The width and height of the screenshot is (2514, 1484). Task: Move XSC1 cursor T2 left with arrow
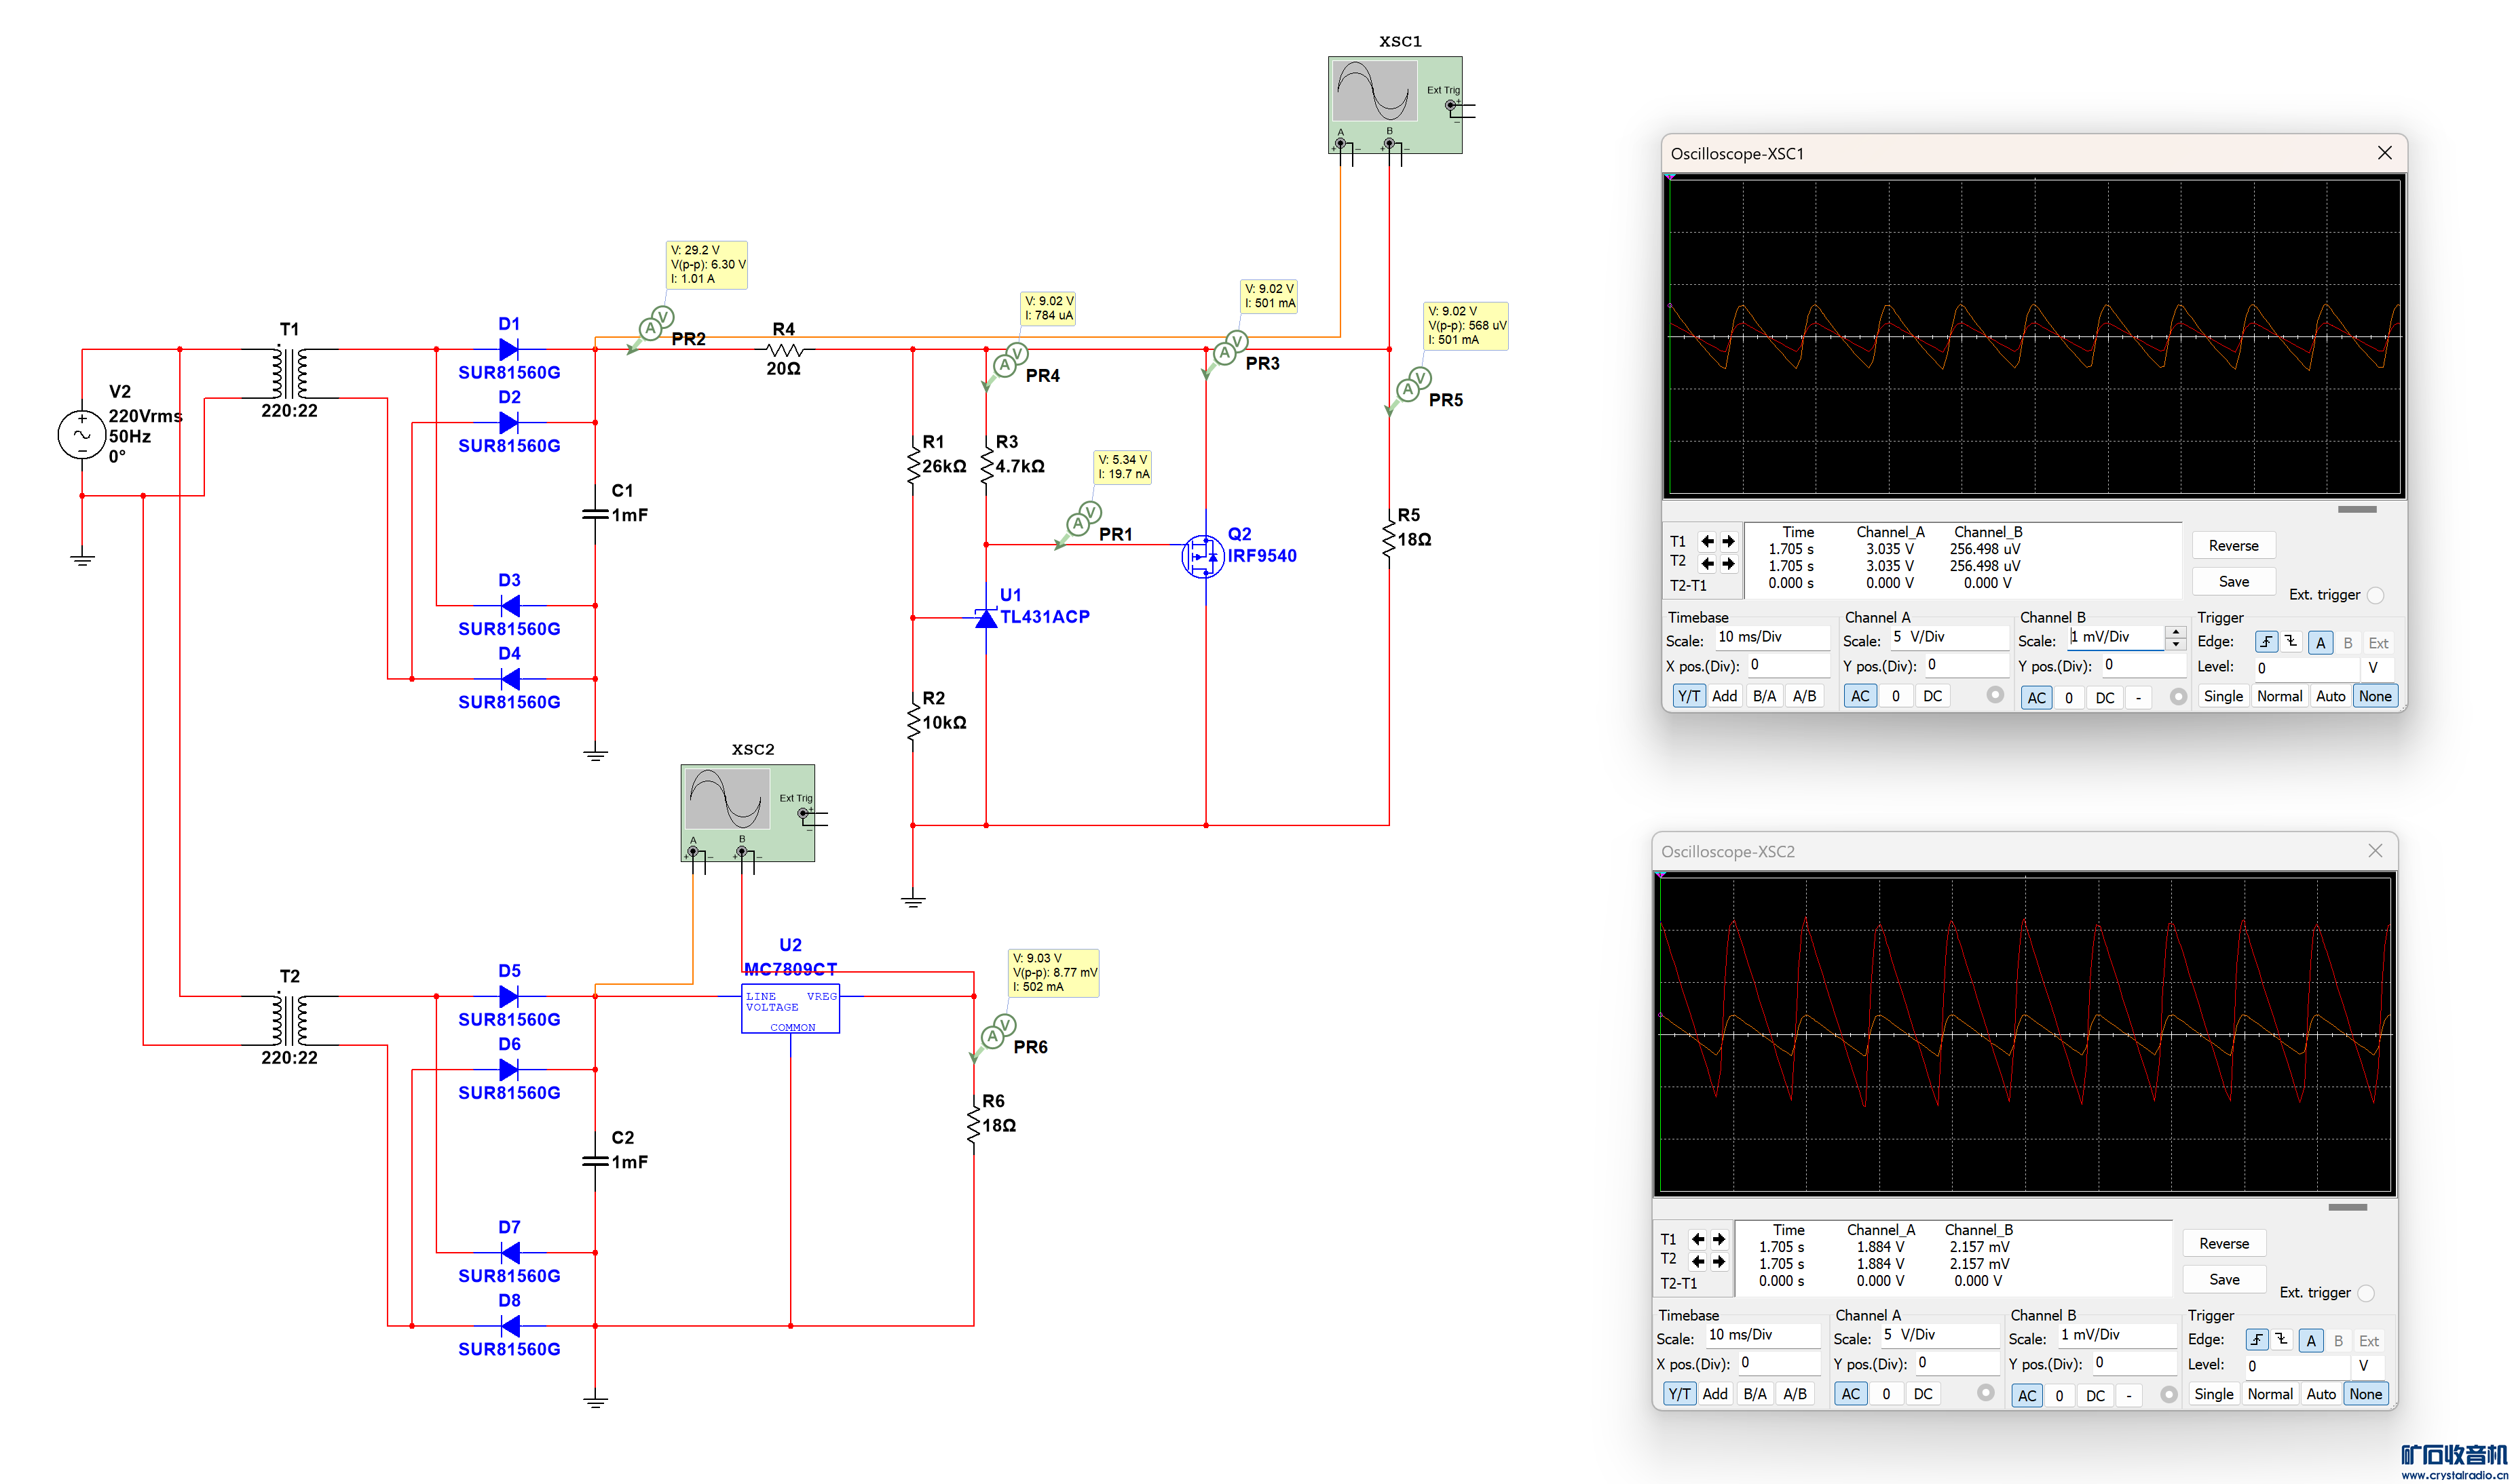[x=1707, y=563]
